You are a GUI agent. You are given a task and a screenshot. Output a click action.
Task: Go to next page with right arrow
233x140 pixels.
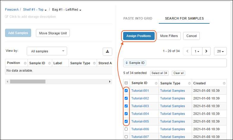pos(206,51)
